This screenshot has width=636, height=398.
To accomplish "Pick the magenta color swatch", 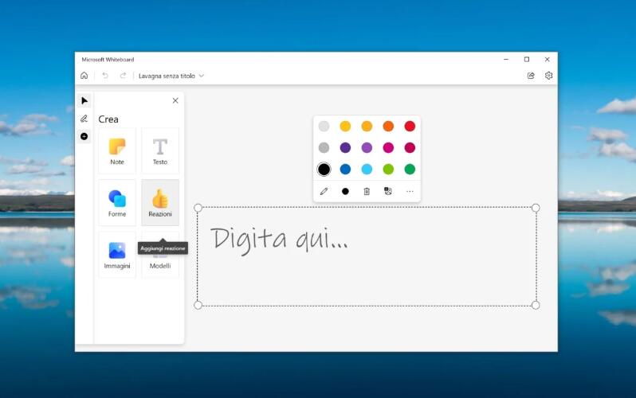I will [x=388, y=147].
